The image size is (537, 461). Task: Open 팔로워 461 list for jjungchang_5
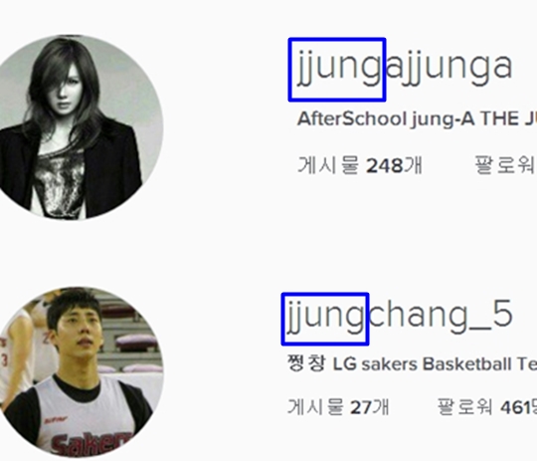click(x=487, y=407)
